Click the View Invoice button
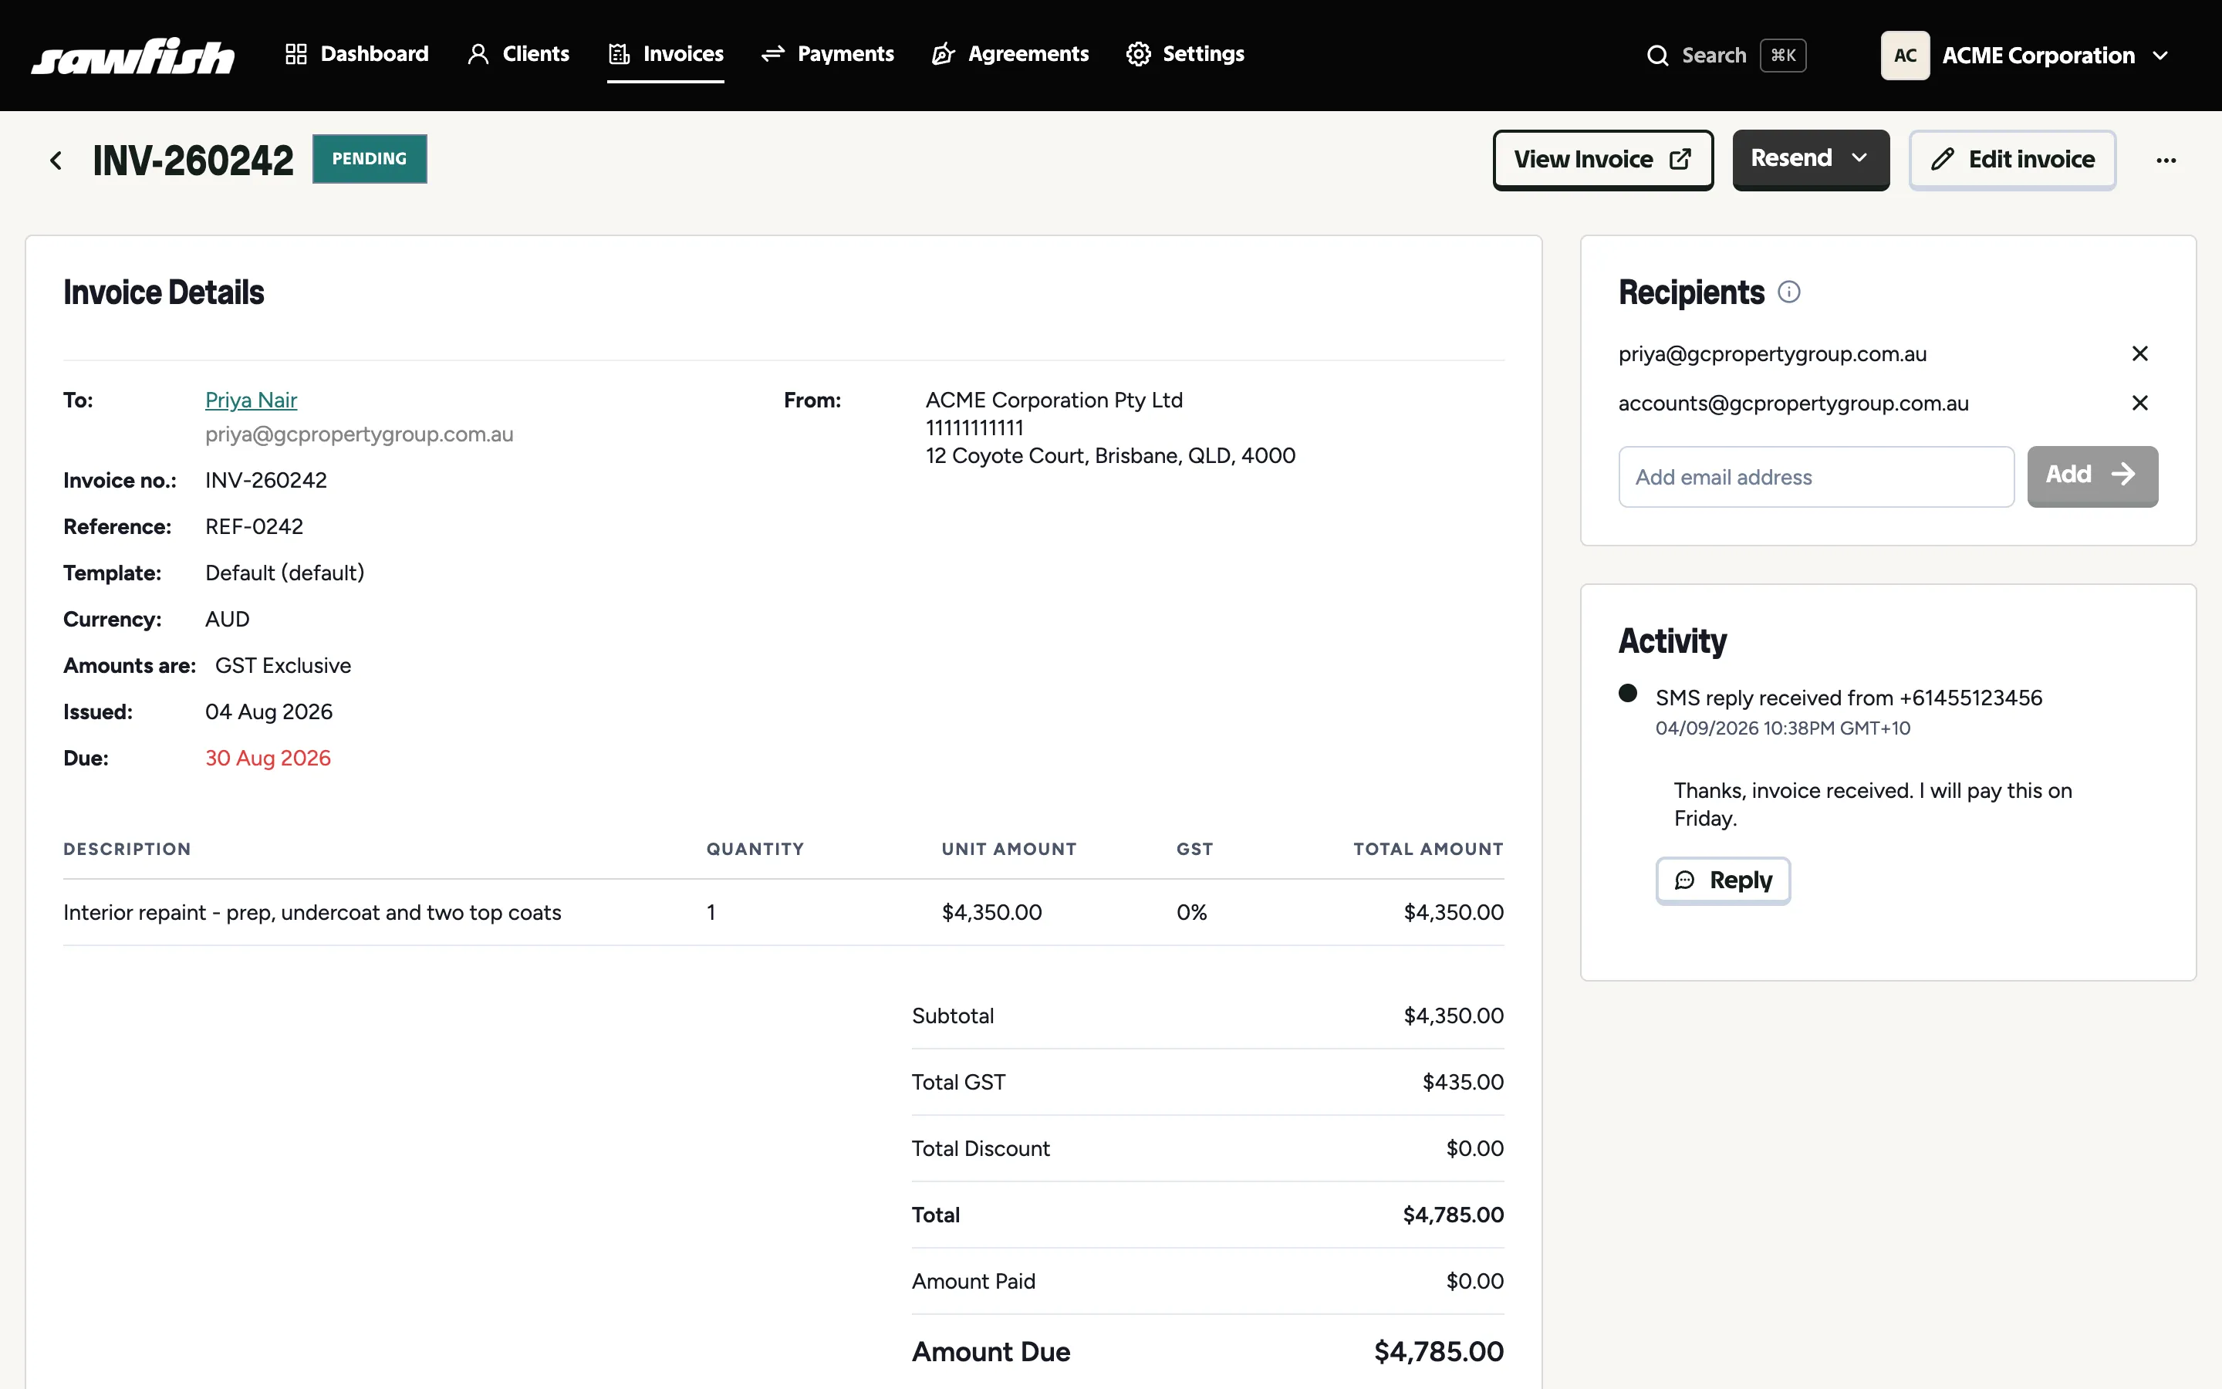 [1602, 160]
